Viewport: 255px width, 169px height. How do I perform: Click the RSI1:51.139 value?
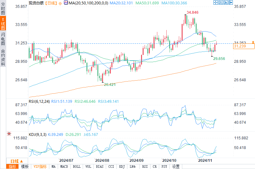[x=61, y=102]
